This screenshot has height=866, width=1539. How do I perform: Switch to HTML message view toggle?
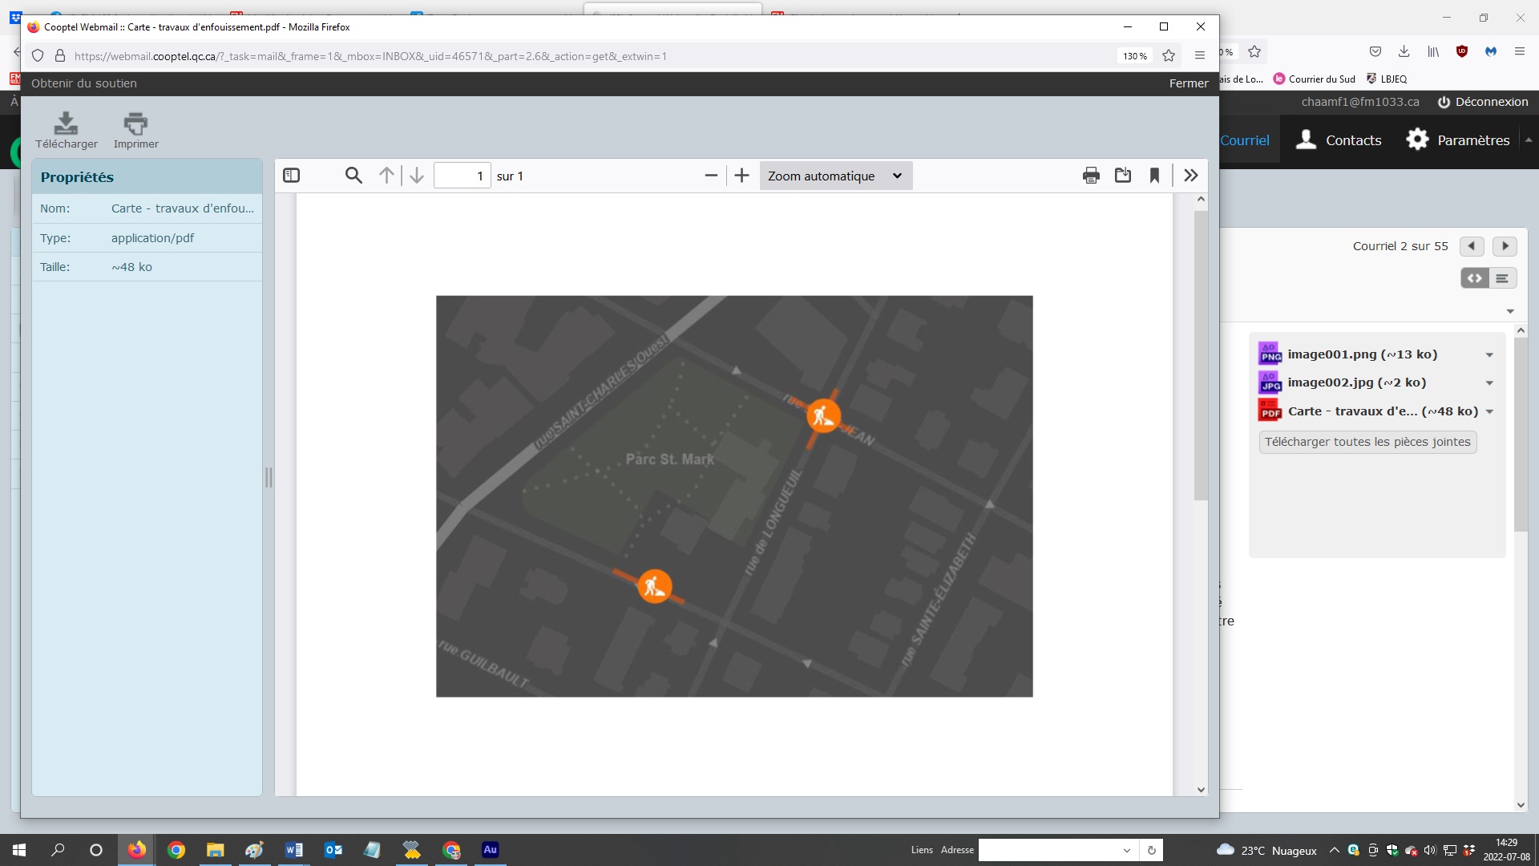pyautogui.click(x=1475, y=278)
